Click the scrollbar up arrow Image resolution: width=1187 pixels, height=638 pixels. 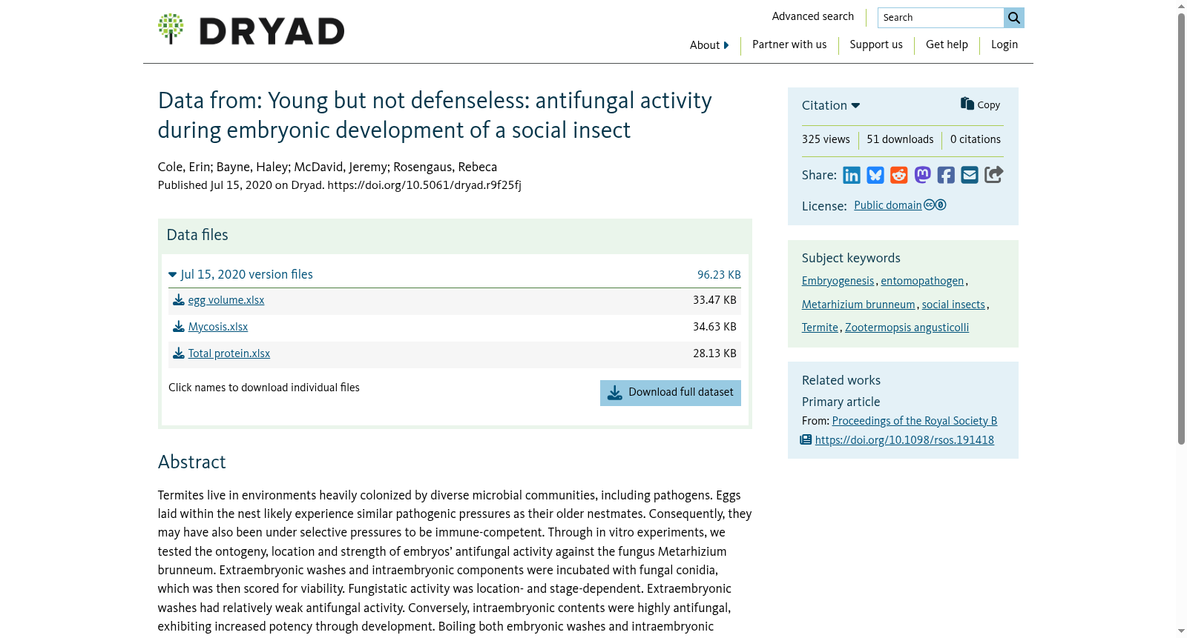pyautogui.click(x=1182, y=6)
